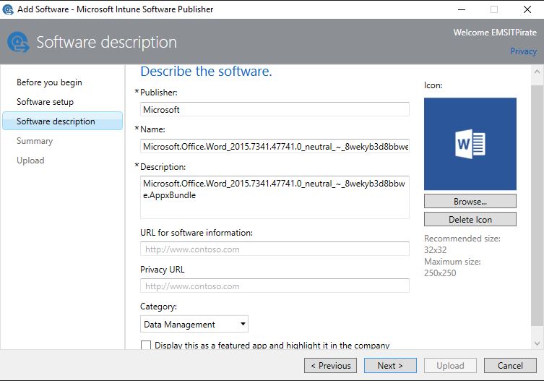Open the Category dropdown
Viewport: 544px width, 381px height.
coord(194,324)
